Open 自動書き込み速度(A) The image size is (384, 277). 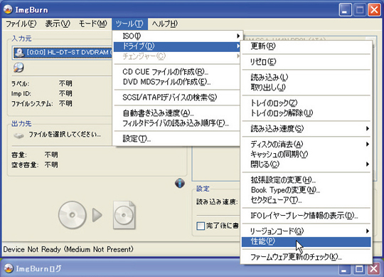point(177,113)
